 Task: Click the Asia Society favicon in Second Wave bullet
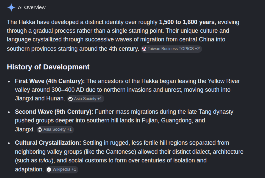point(40,130)
